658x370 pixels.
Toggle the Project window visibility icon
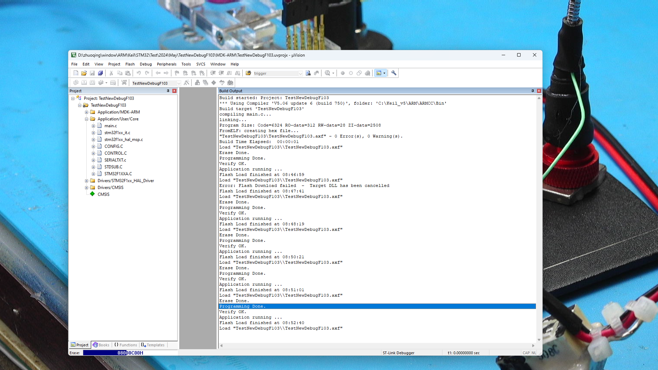(378, 73)
